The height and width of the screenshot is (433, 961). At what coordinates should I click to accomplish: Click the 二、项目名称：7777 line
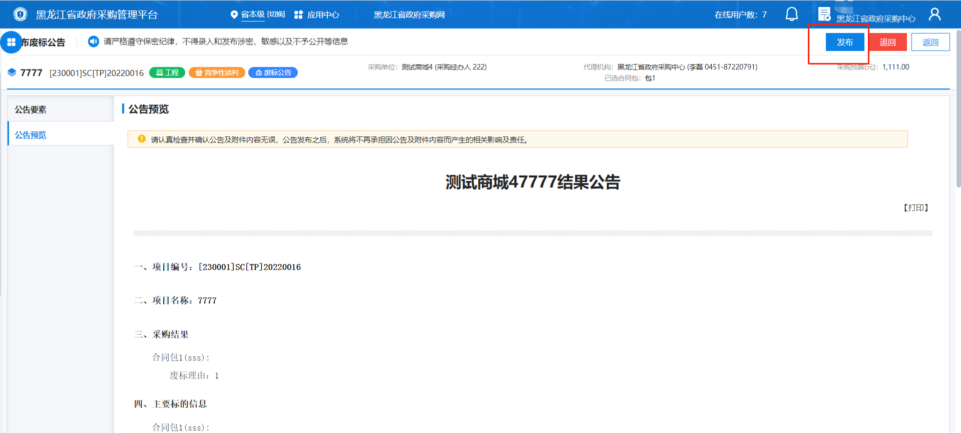click(x=175, y=300)
